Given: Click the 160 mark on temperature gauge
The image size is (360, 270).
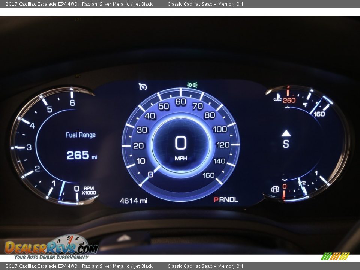Looking at the screenshot, I should (x=319, y=114).
